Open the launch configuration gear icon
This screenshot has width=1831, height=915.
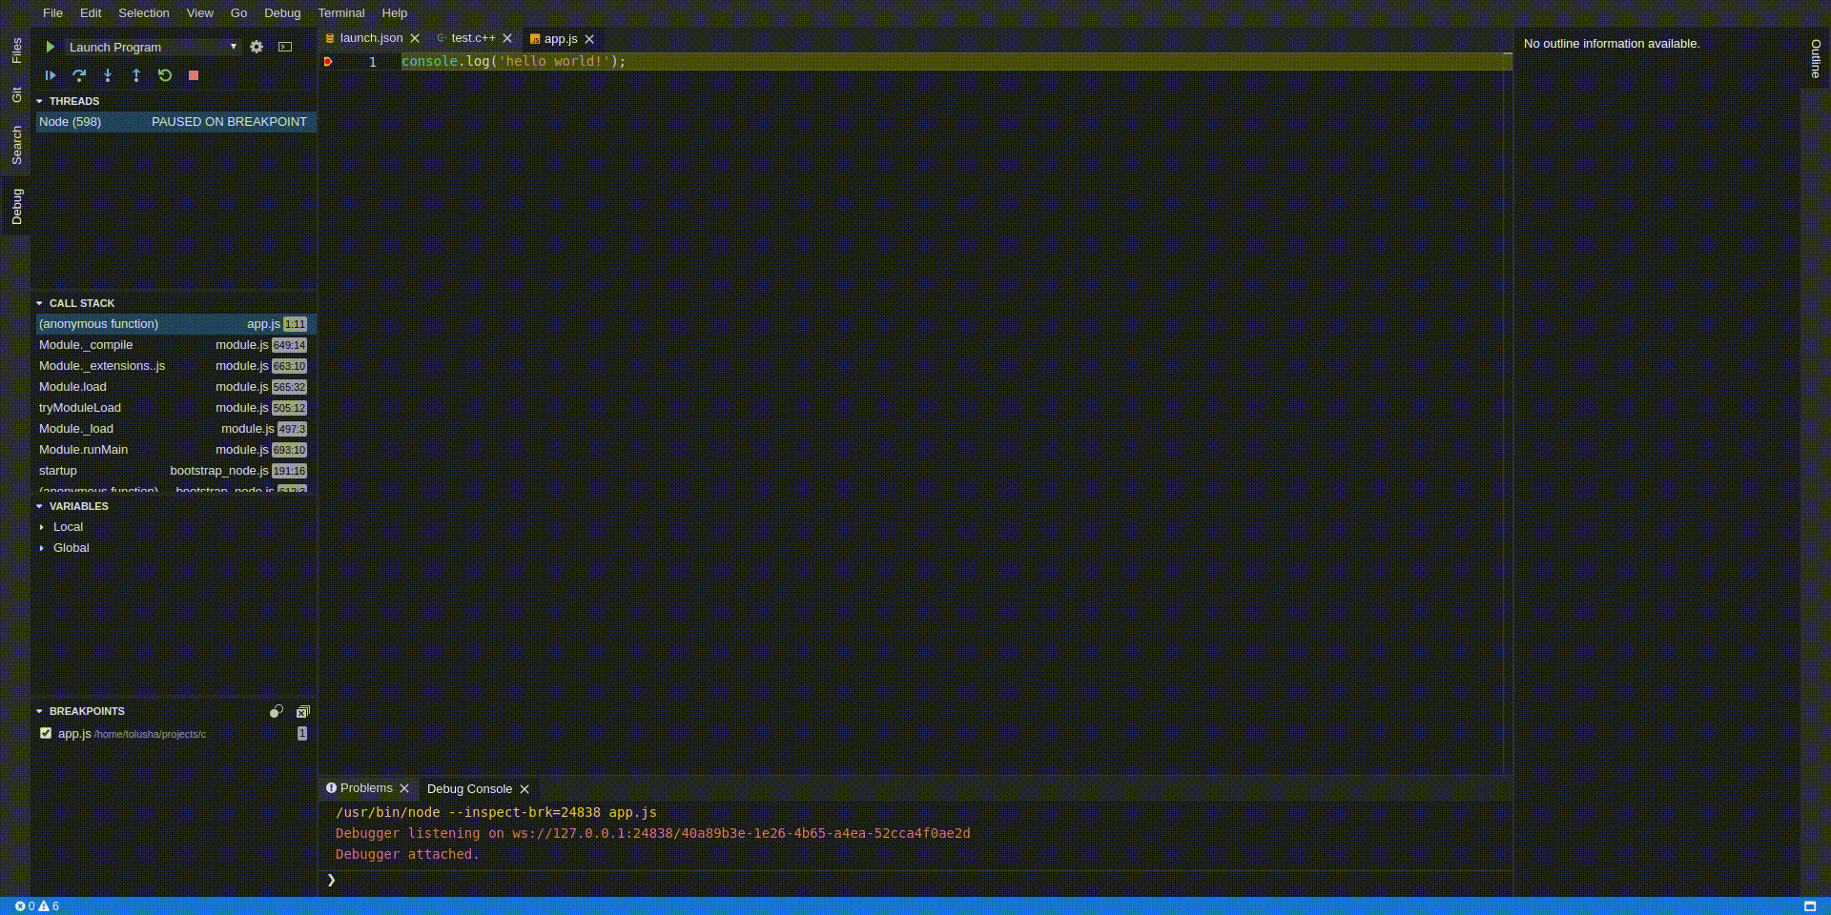click(257, 47)
